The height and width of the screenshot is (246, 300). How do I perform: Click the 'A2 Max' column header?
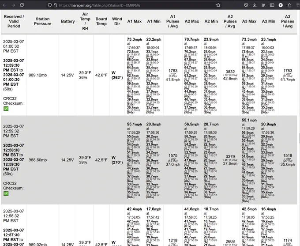click(x=192, y=21)
